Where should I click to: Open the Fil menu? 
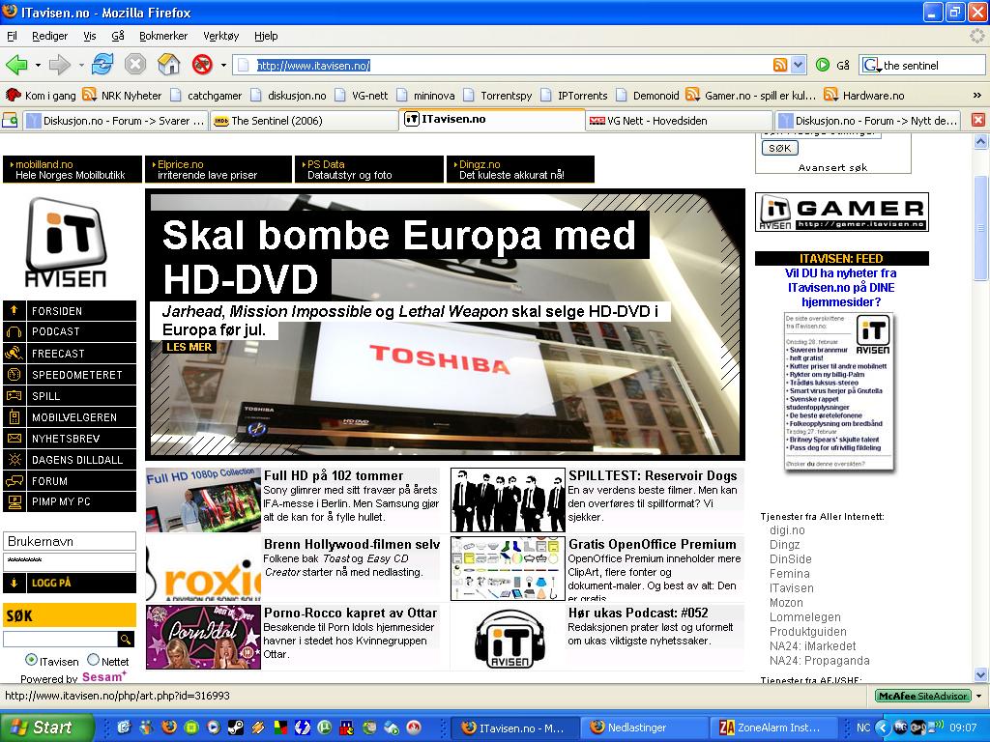tap(12, 36)
